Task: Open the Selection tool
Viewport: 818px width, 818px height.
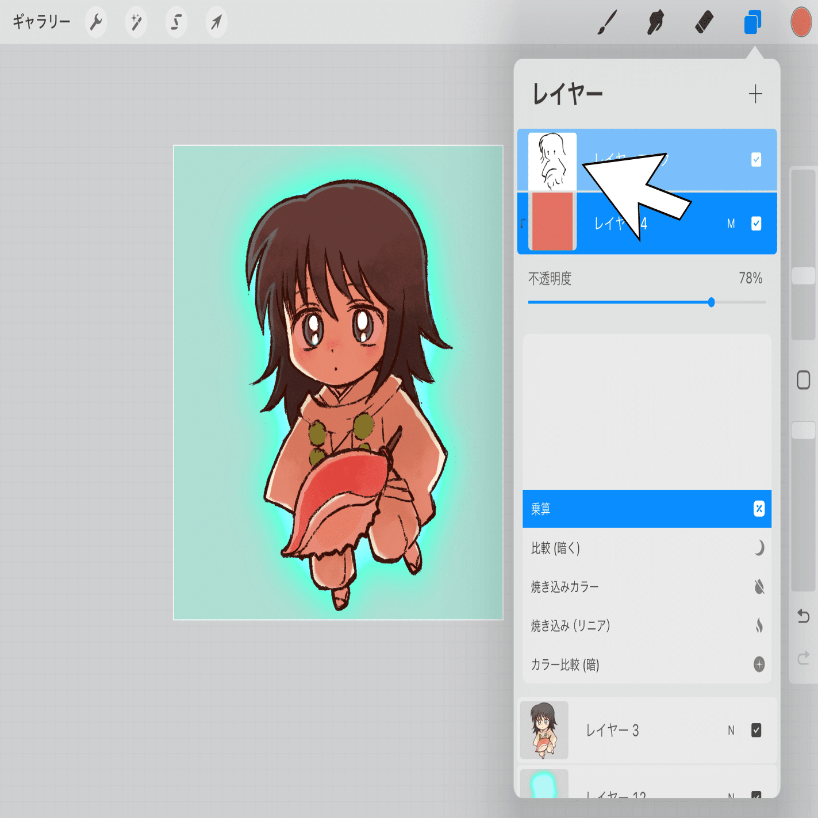Action: click(x=176, y=23)
